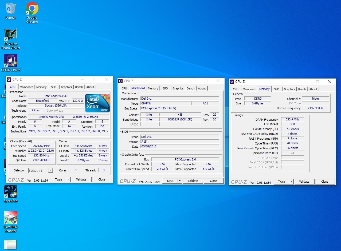Click Core Speed value 2921.62 MHz
Viewport: 341px width, 251px height.
(42, 146)
